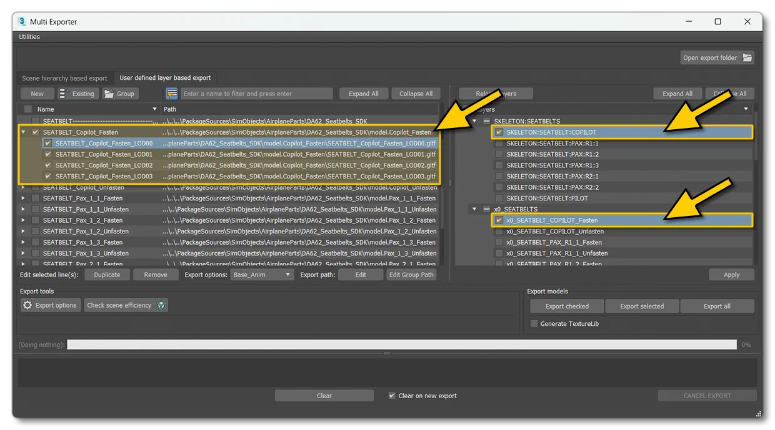The image size is (775, 430).
Task: Switch to Scene hierarchy based export tab
Action: [64, 78]
